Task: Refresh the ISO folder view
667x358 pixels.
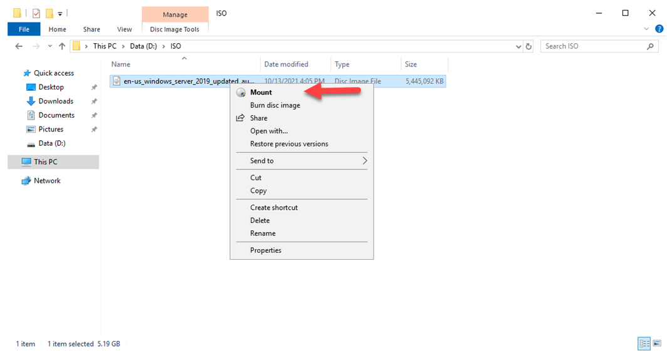Action: point(528,46)
